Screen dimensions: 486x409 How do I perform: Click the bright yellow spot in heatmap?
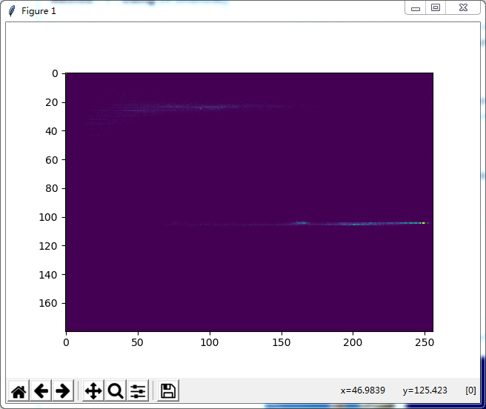pos(423,223)
